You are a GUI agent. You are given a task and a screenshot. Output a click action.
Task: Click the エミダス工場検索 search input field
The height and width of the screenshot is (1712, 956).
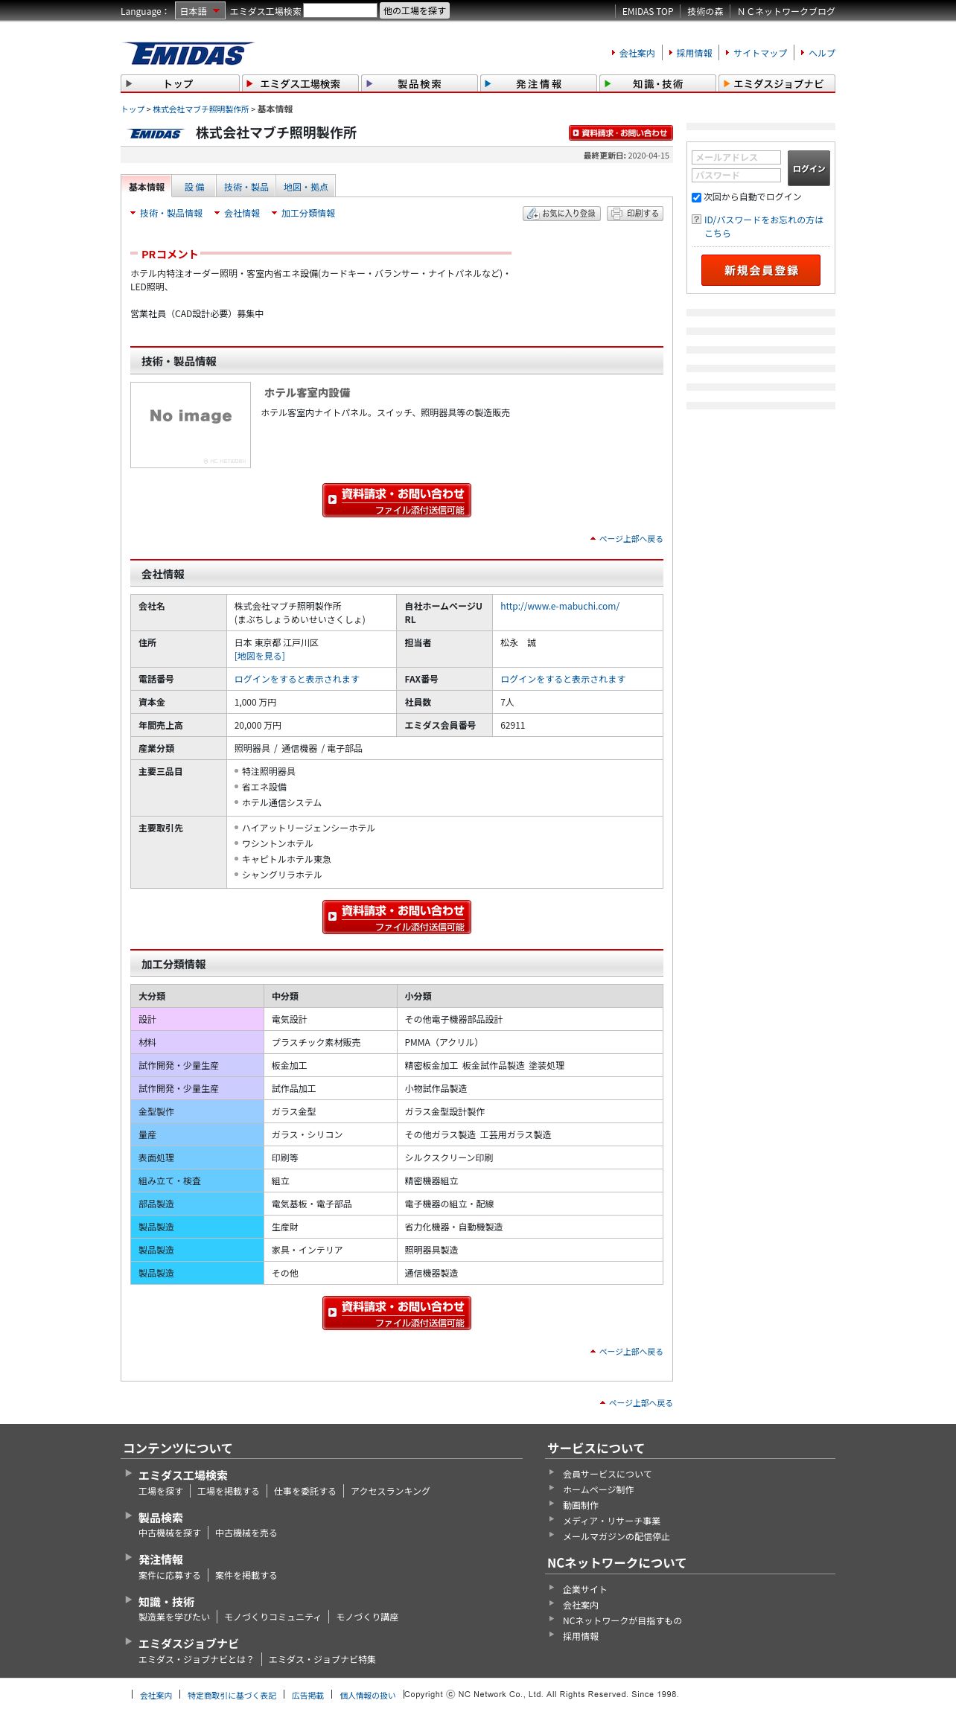tap(340, 10)
